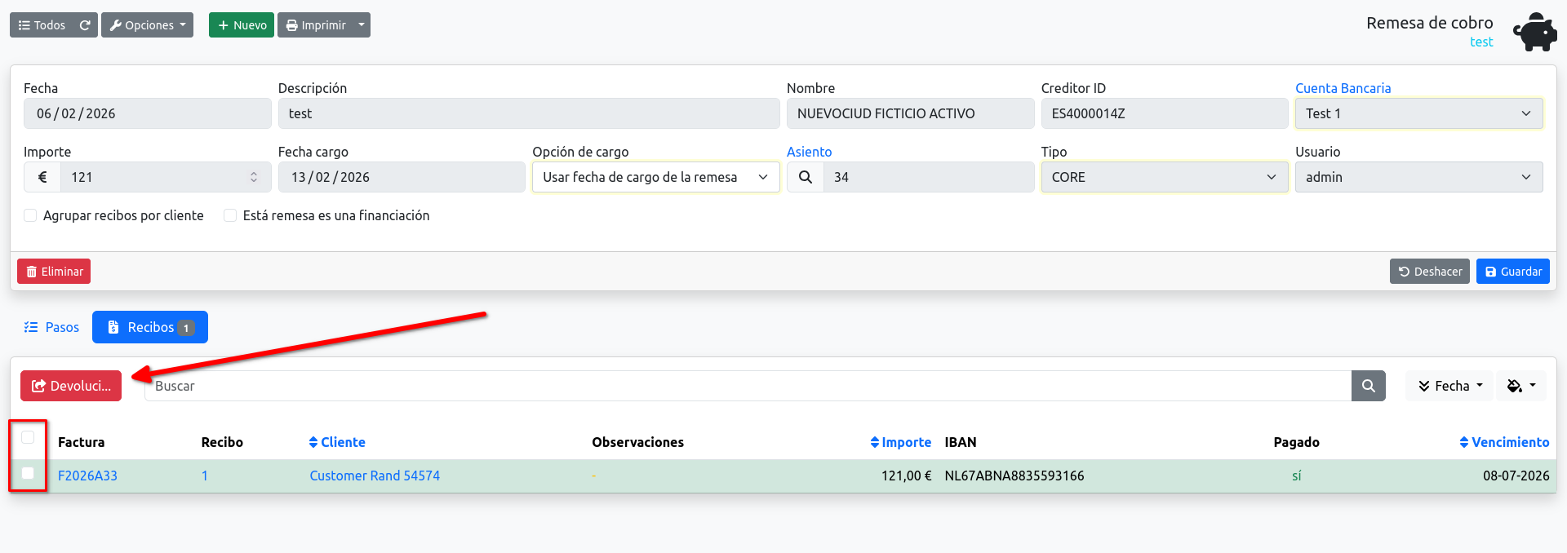
Task: Click the Observaciones column header
Action: (x=637, y=442)
